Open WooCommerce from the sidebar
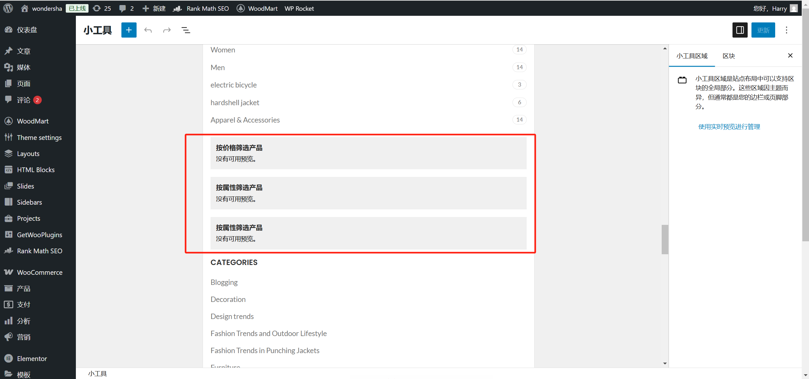This screenshot has width=809, height=379. click(x=40, y=272)
